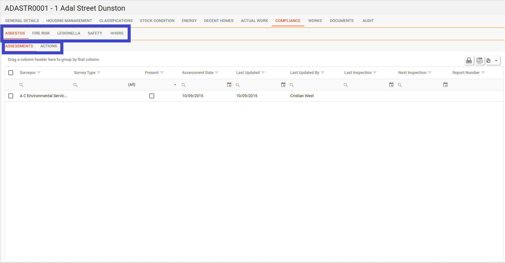505x263 pixels.
Task: Open the Actions sub-tab
Action: [x=49, y=46]
